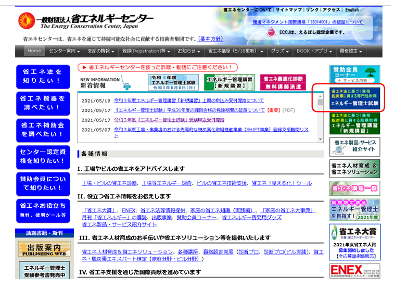Click the news list scroll up arrow

320,96
